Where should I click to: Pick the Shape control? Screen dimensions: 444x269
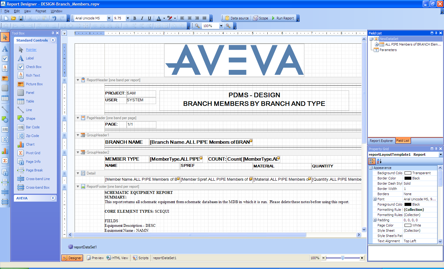pos(30,118)
